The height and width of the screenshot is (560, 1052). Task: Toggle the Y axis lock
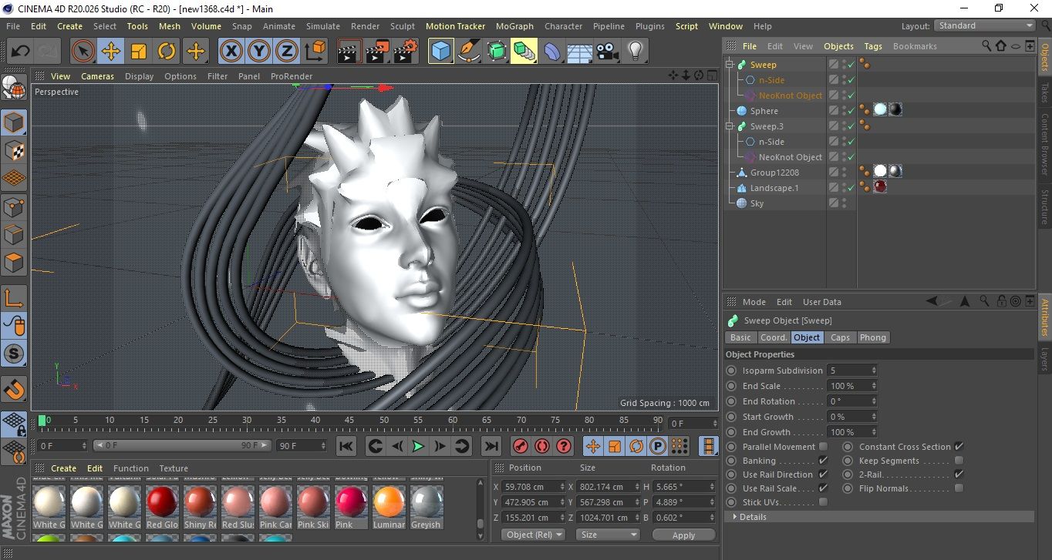258,52
